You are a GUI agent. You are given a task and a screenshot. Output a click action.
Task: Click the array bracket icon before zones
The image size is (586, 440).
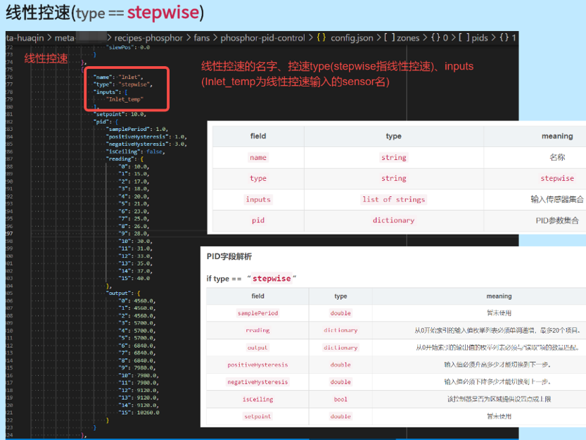pyautogui.click(x=390, y=38)
